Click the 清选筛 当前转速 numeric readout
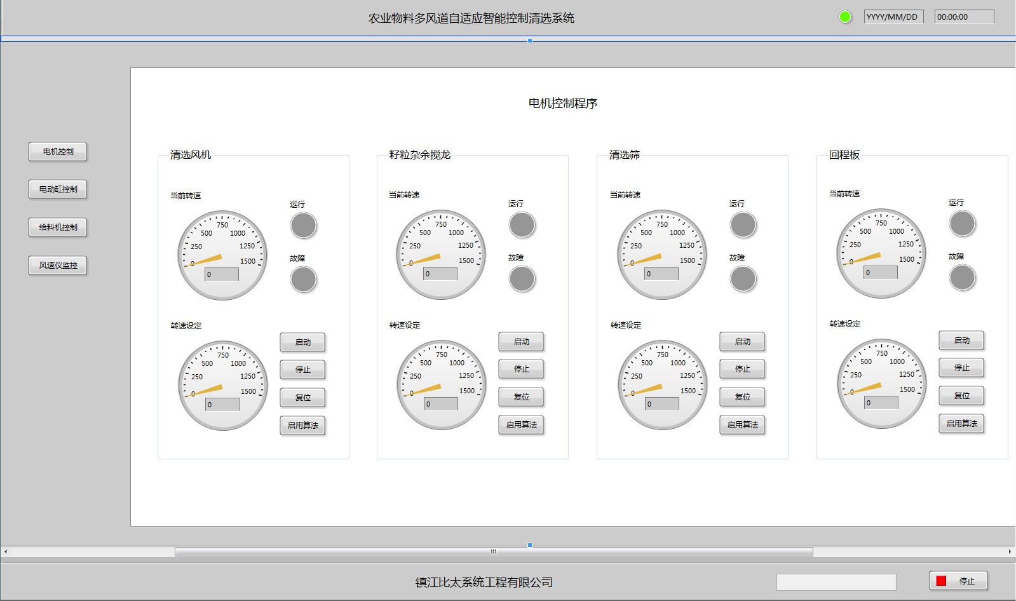The height and width of the screenshot is (601, 1016). [661, 274]
